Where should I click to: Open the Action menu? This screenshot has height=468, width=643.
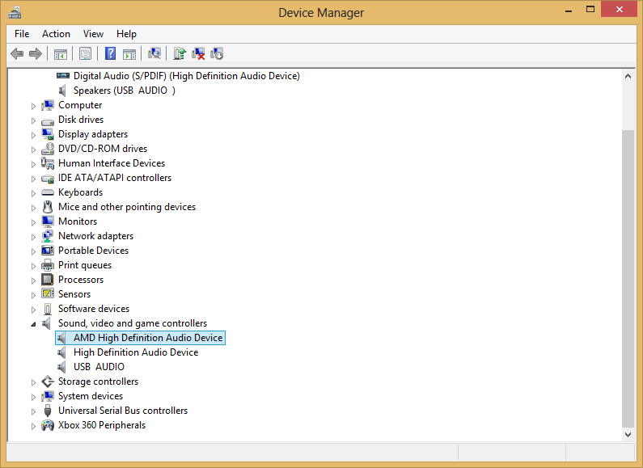(x=56, y=34)
